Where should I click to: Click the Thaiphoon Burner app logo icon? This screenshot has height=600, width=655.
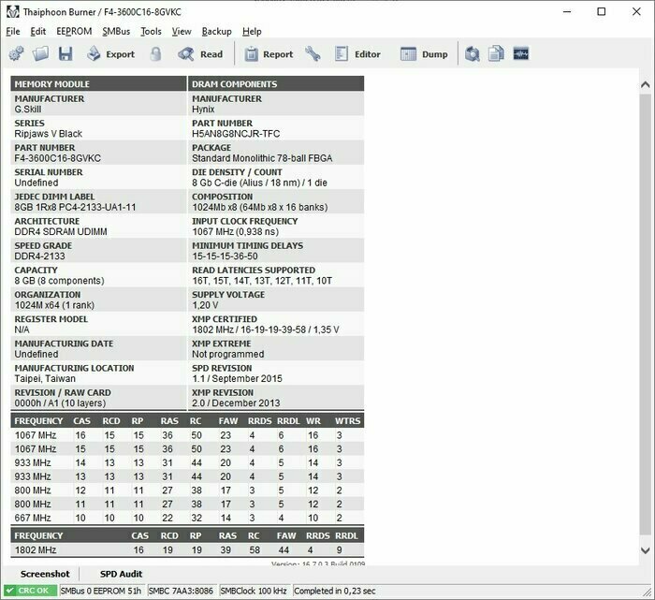(x=12, y=11)
